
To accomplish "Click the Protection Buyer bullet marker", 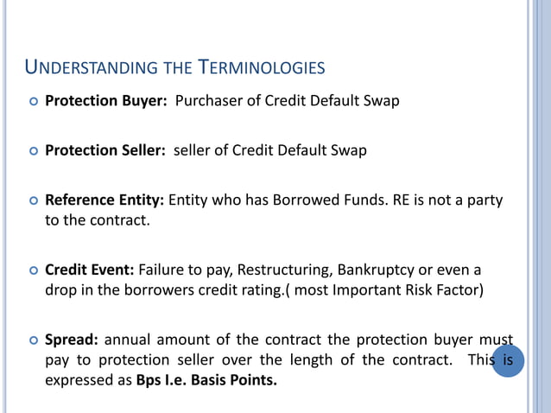I will (x=34, y=102).
